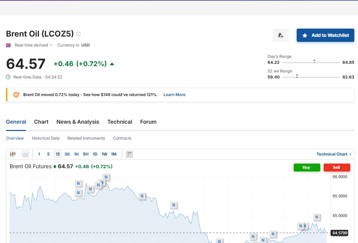Image resolution: width=358 pixels, height=243 pixels.
Task: Open the News & Analysis tab
Action: point(78,122)
